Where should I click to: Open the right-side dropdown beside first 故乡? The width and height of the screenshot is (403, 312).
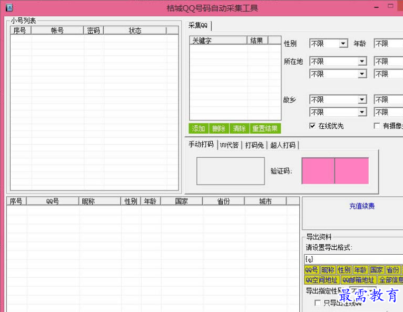coord(388,99)
